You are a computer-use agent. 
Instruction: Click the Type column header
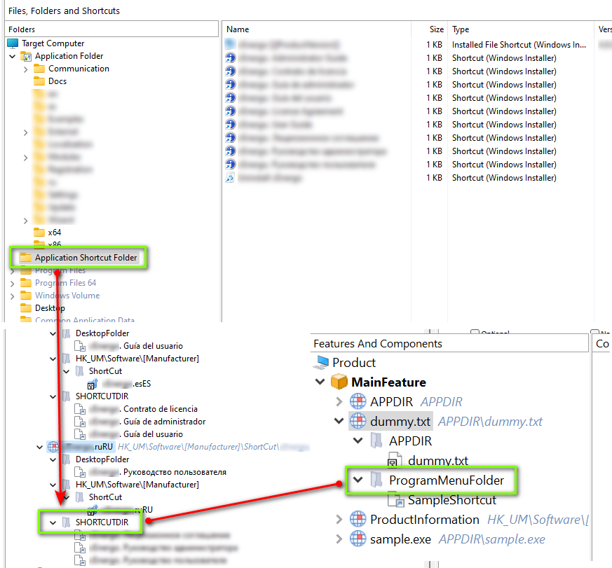461,29
